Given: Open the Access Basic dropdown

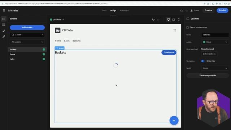Looking at the screenshot, I should click(215, 42).
